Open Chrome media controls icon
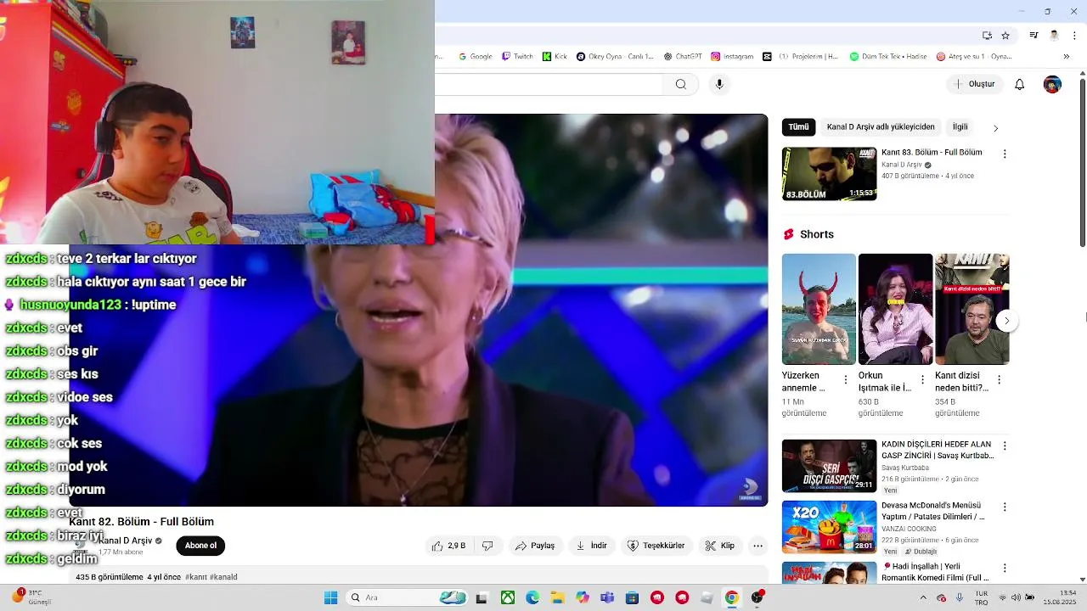This screenshot has width=1087, height=611. 1033,36
